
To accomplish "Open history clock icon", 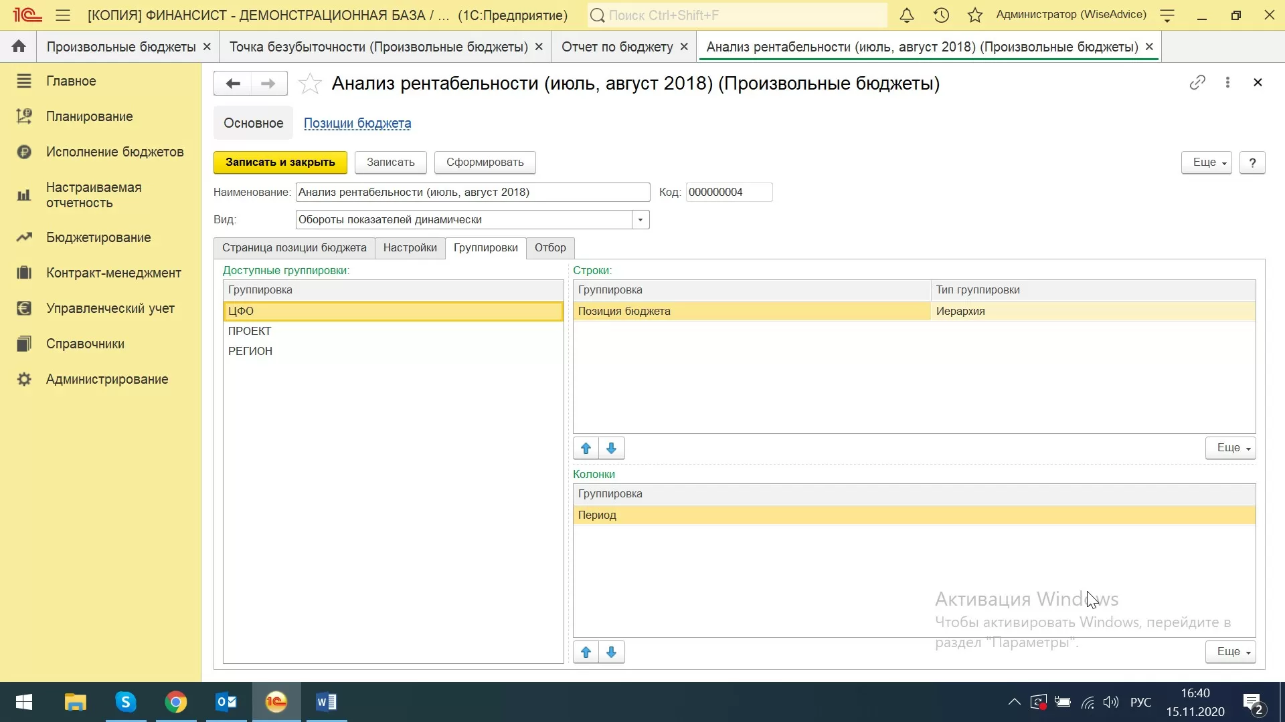I will point(941,15).
